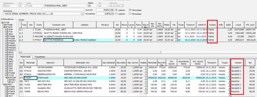The height and width of the screenshot is (97, 257).
Task: Click the P74397 cell in the Materiaali column
Action: 30,78
